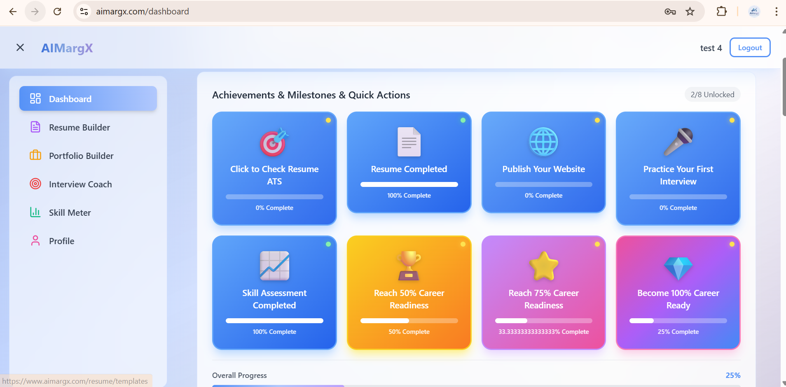The image size is (786, 387).
Task: Open site information controls in the address bar
Action: 84,11
